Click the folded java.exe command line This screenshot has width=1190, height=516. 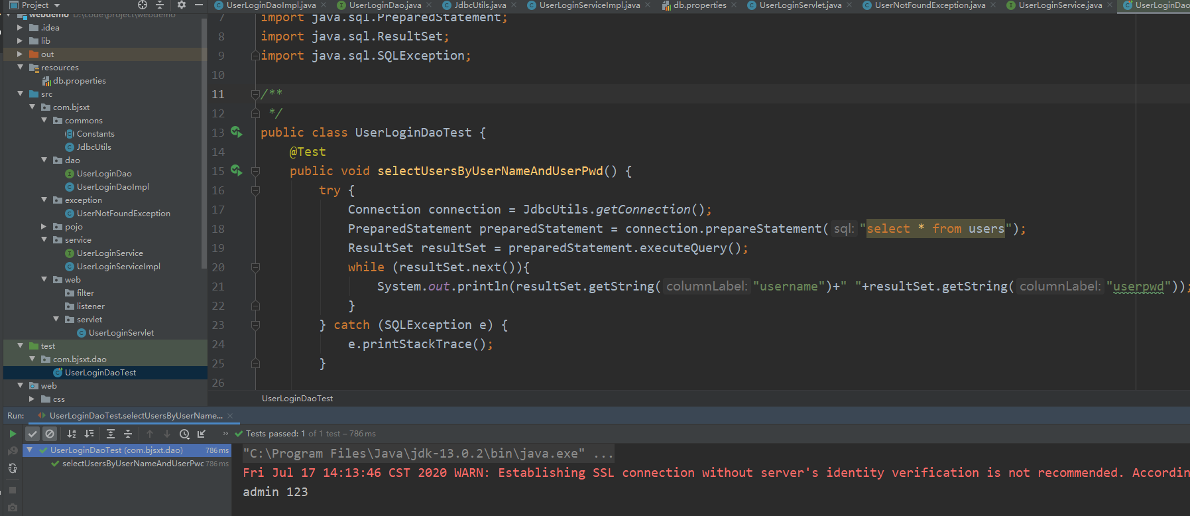click(x=428, y=454)
